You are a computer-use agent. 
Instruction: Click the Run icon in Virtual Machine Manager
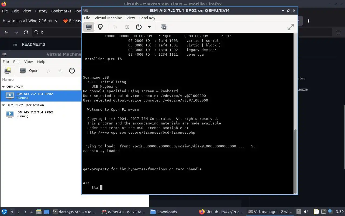tap(49, 71)
